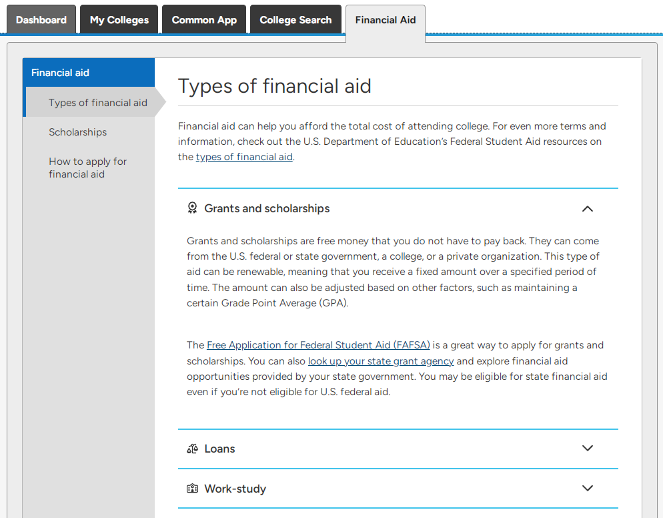Viewport: 663px width, 518px height.
Task: Open the College Search tab
Action: pyautogui.click(x=295, y=19)
